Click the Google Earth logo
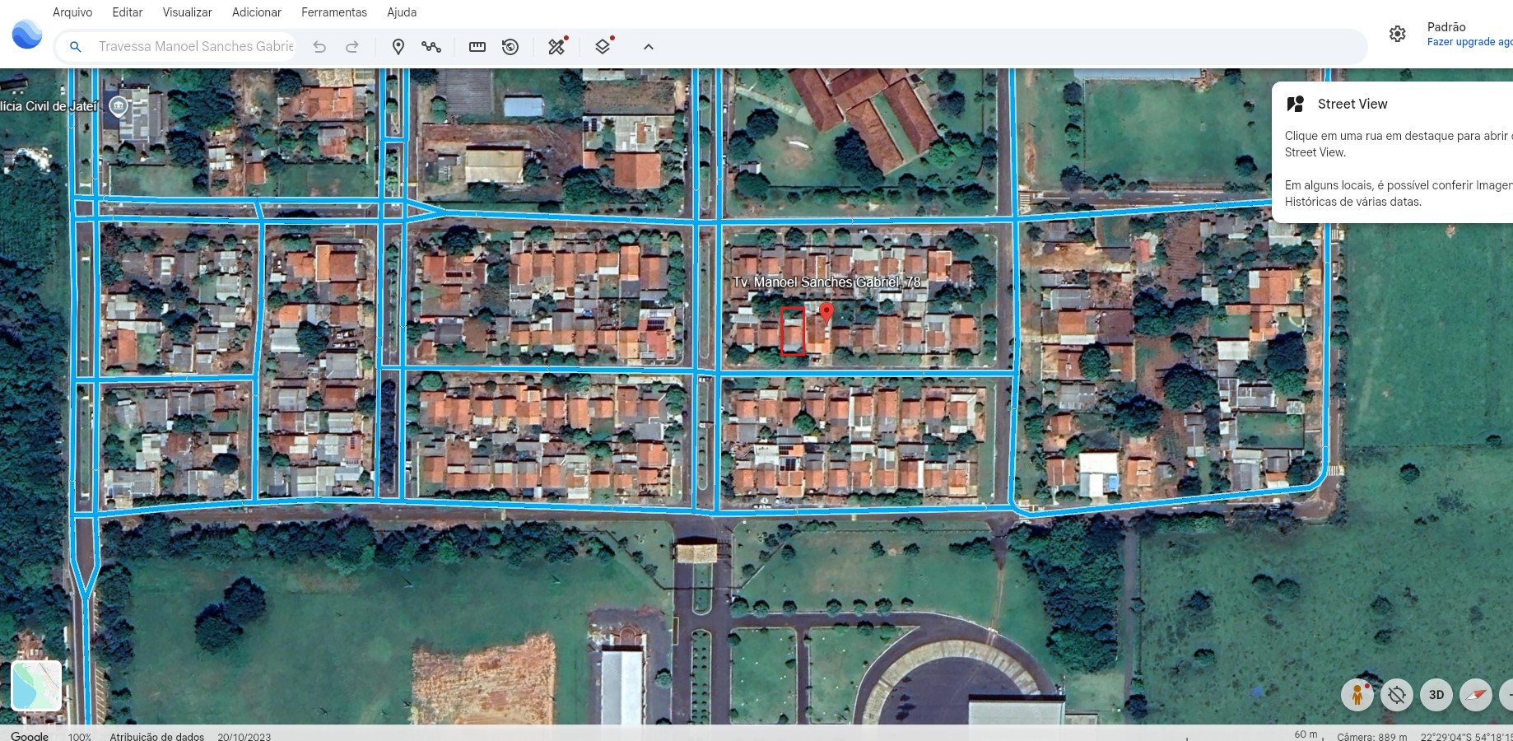This screenshot has height=741, width=1513. [27, 35]
